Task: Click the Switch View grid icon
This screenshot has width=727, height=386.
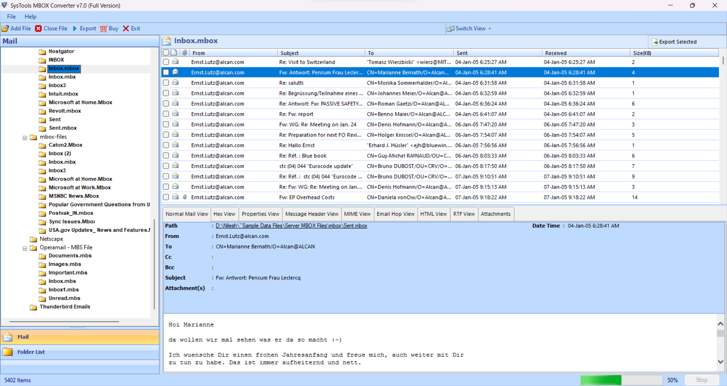Action: pyautogui.click(x=451, y=29)
